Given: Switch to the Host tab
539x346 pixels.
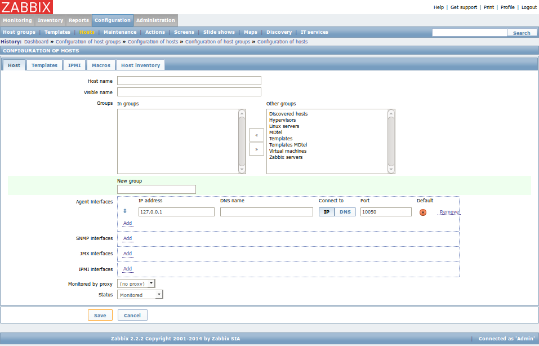Looking at the screenshot, I should tap(14, 65).
